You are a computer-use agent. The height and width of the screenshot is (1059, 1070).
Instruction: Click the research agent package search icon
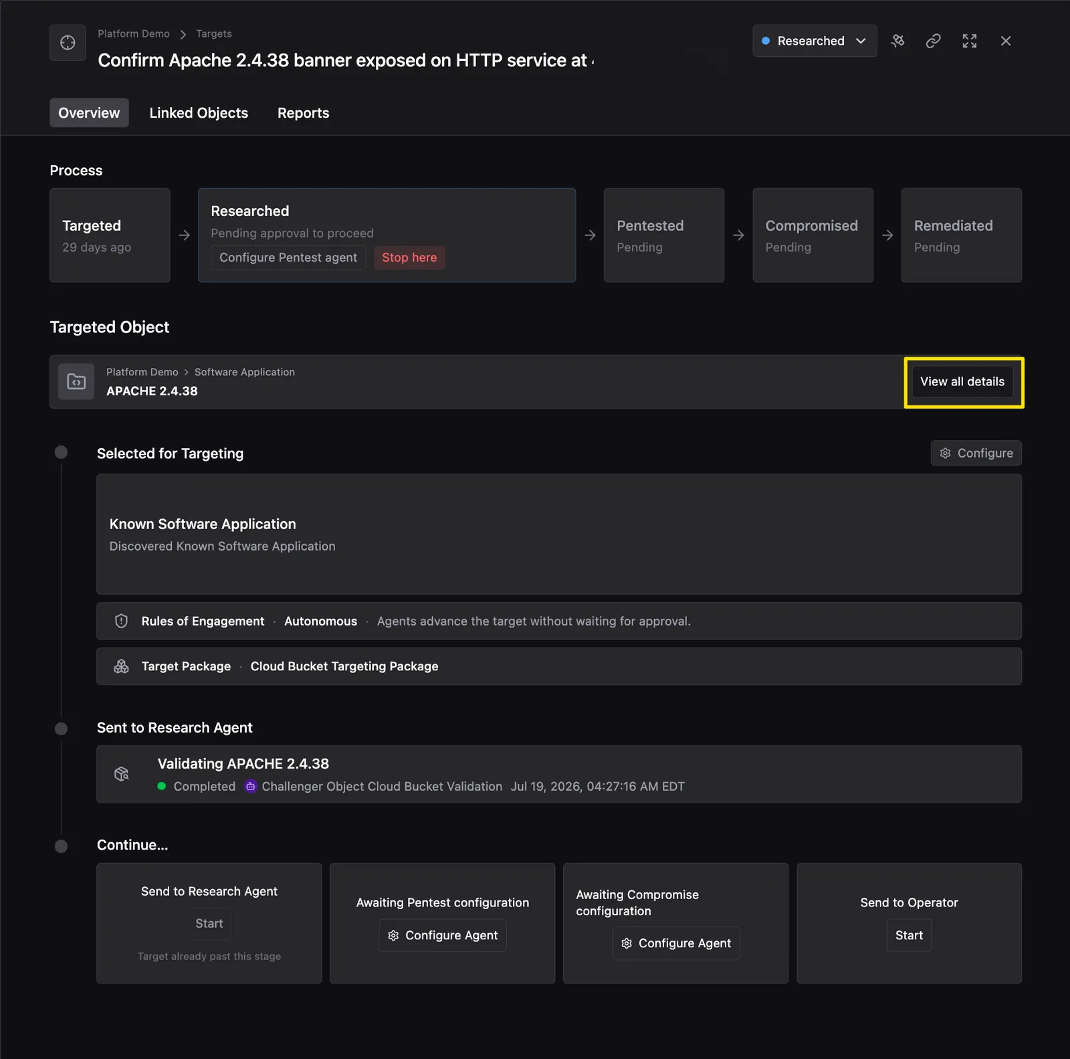tap(122, 774)
